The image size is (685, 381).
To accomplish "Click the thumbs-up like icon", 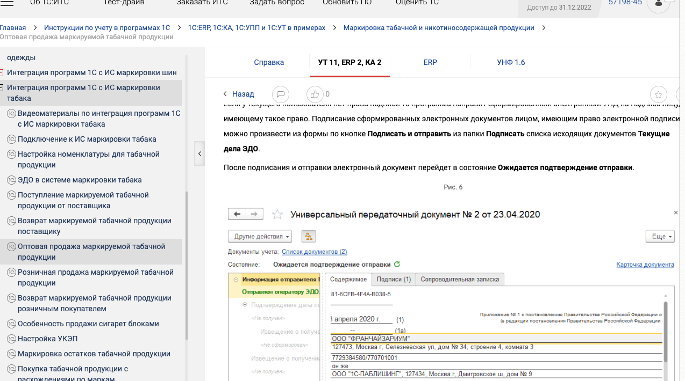I will (315, 94).
